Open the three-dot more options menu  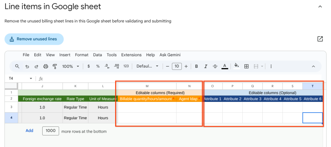pyautogui.click(x=271, y=66)
